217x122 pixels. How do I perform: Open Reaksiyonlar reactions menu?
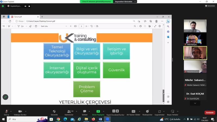(147, 112)
